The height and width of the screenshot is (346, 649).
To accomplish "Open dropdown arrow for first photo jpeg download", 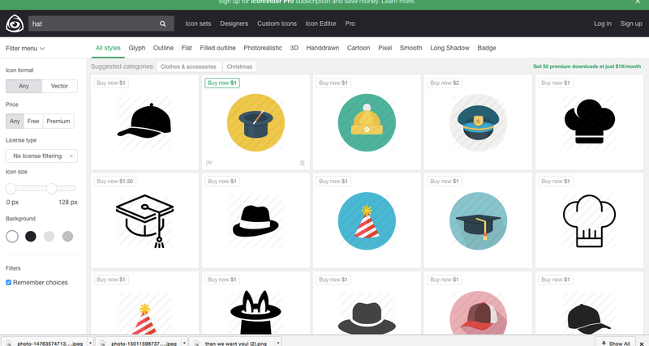I will point(91,343).
